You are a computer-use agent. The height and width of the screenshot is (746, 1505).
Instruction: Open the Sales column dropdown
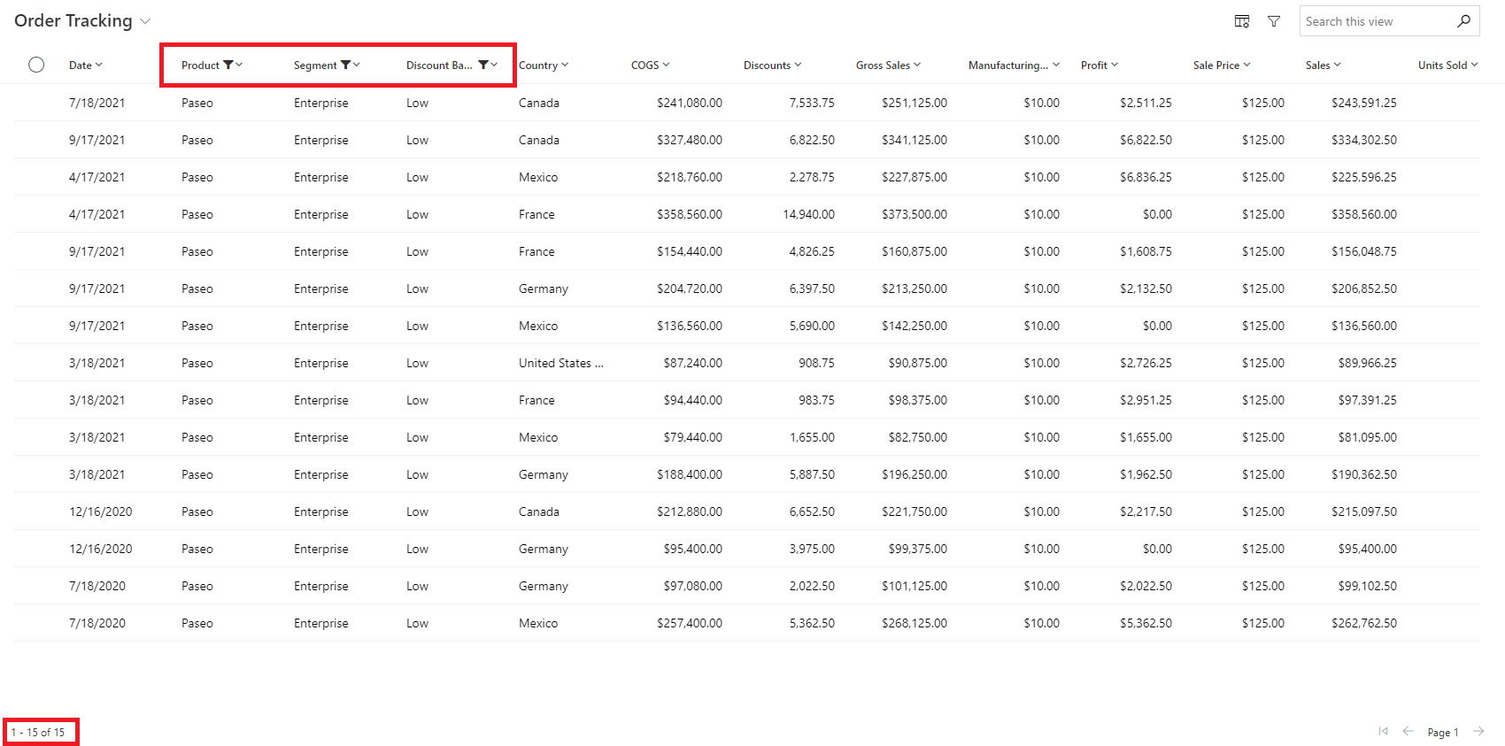[x=1337, y=65]
